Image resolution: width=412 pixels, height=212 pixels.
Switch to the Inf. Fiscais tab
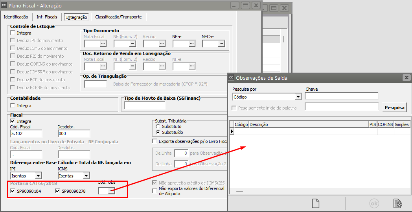click(47, 17)
